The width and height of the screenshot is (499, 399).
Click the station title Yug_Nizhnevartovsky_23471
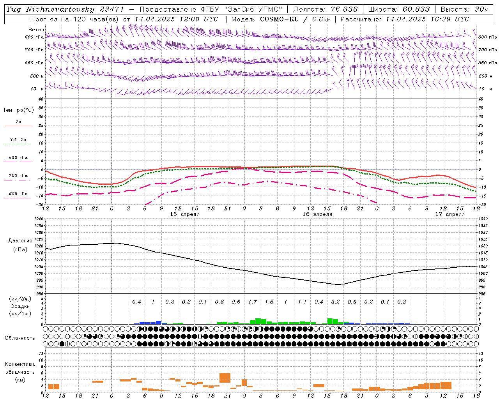[x=65, y=9]
